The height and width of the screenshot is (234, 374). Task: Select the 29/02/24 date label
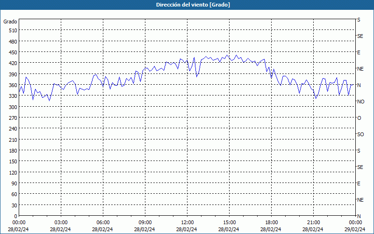click(355, 229)
